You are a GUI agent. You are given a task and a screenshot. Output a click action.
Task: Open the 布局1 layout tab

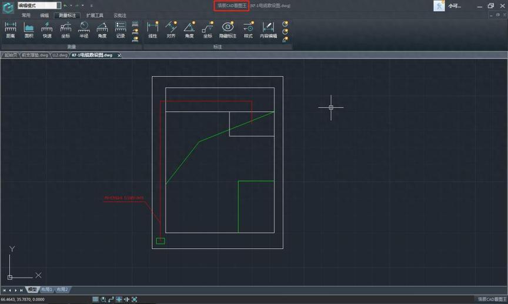(46, 289)
